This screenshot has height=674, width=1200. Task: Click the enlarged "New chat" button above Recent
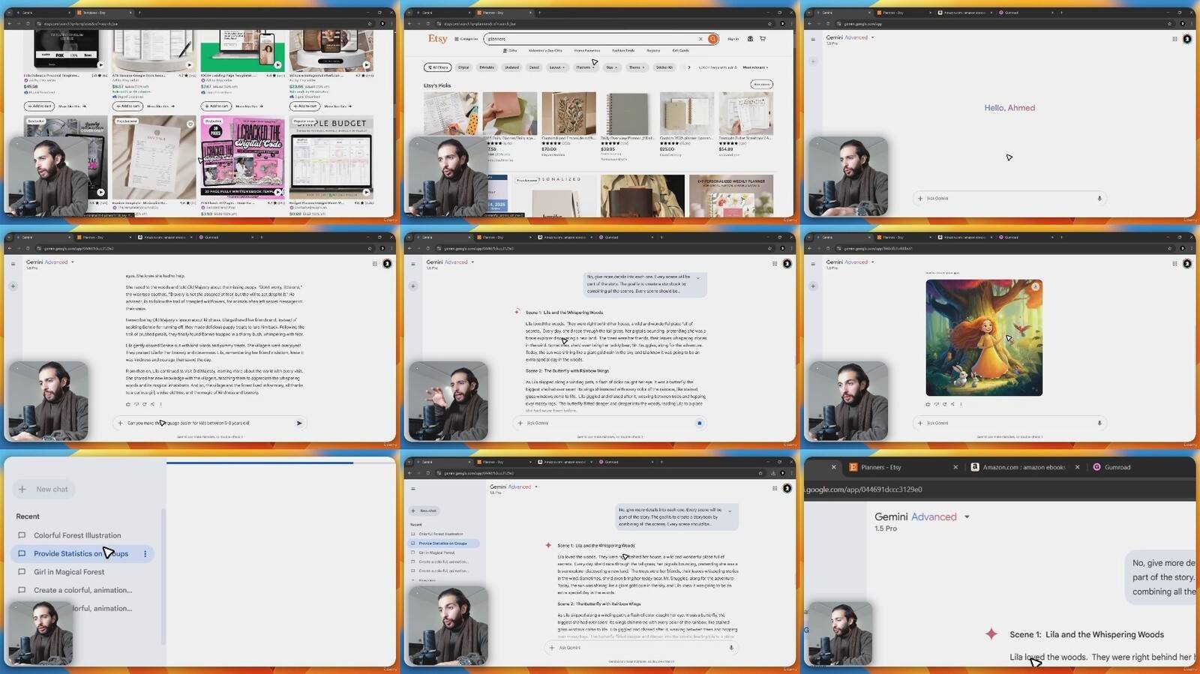click(44, 490)
